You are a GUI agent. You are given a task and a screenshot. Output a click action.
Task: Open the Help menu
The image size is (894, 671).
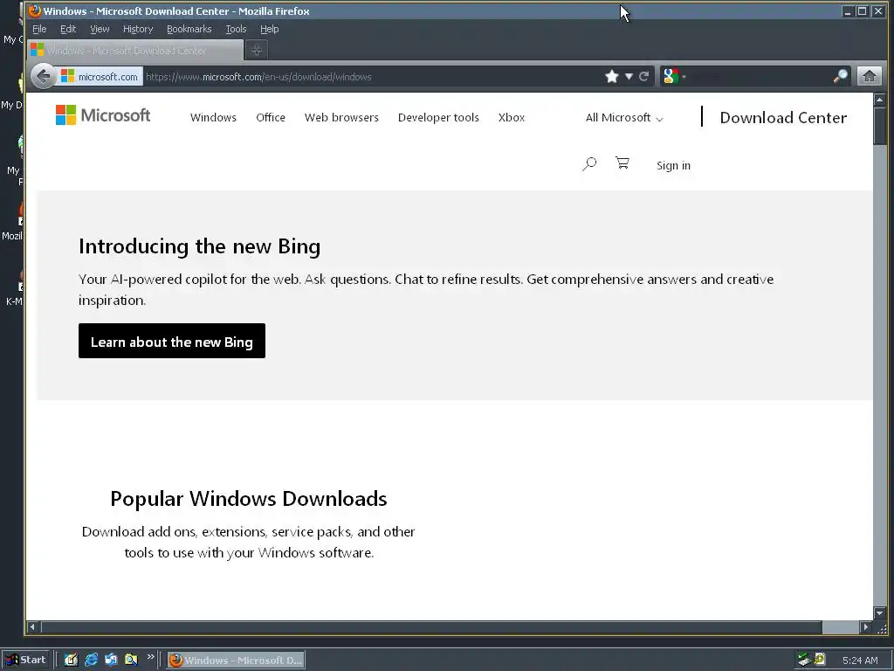[269, 29]
